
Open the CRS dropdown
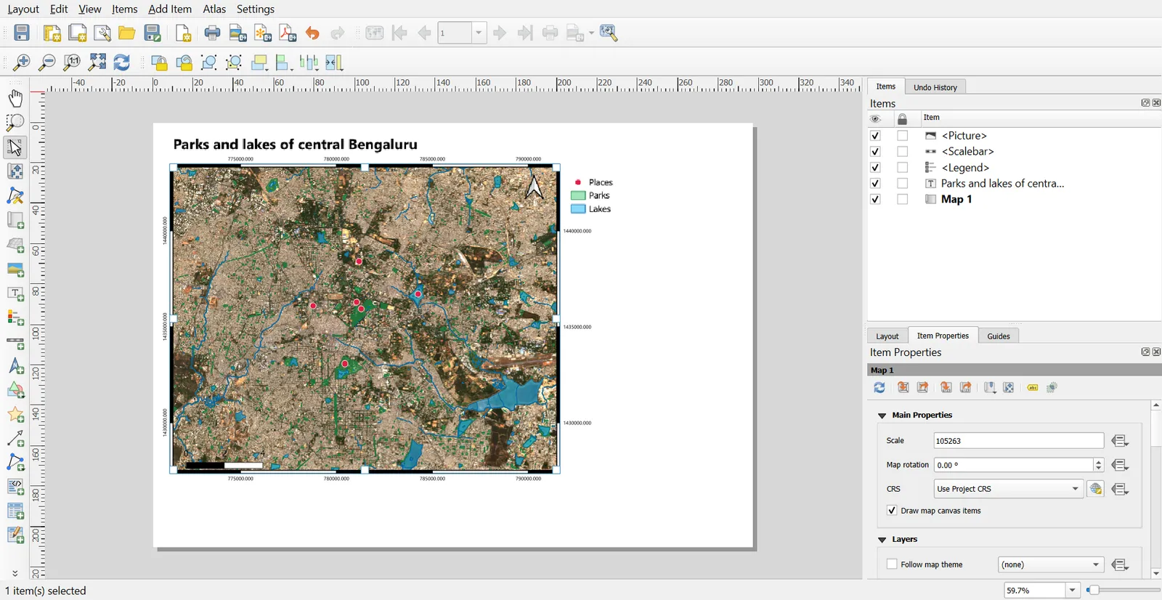coord(1009,489)
